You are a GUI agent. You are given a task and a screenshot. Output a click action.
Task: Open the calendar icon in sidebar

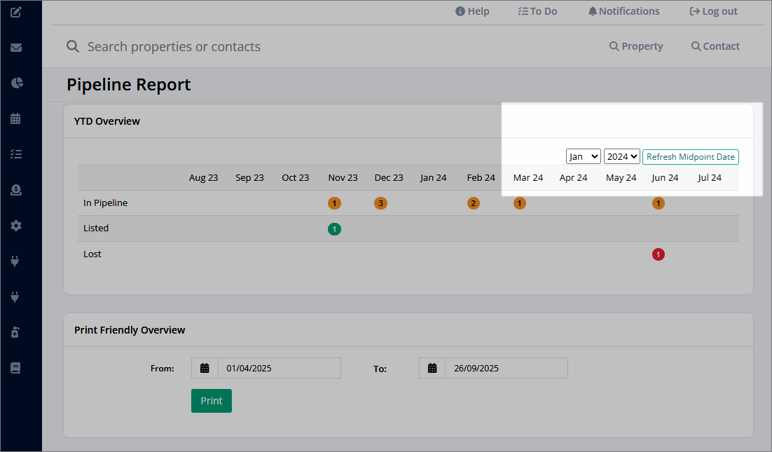[x=15, y=118]
